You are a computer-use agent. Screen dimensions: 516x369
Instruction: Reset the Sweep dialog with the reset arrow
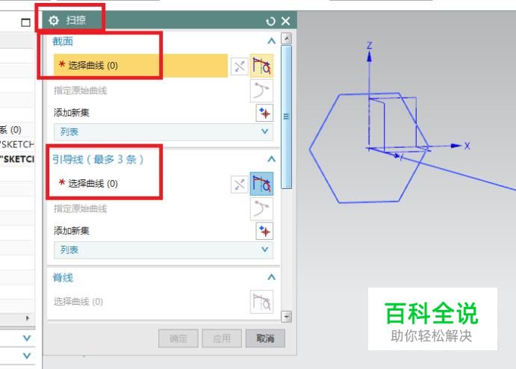click(x=270, y=22)
